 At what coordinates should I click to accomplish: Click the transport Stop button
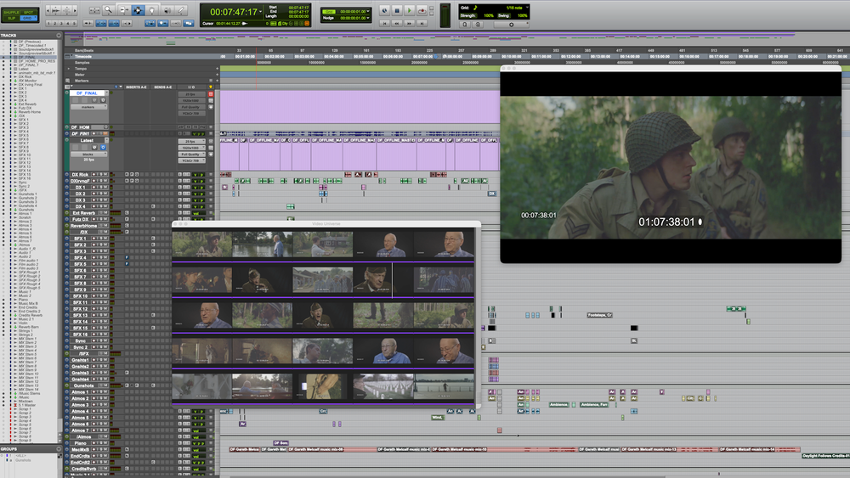pos(397,10)
